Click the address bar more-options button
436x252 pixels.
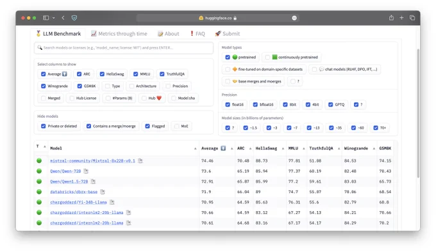click(x=294, y=18)
